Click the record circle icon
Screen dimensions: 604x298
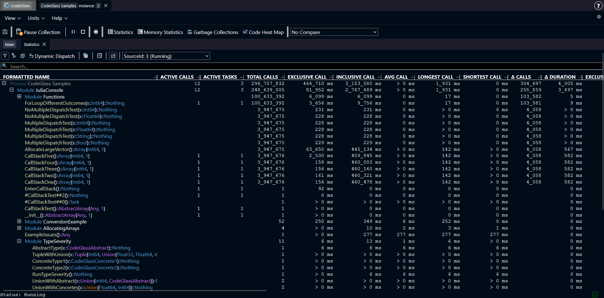[x=96, y=32]
